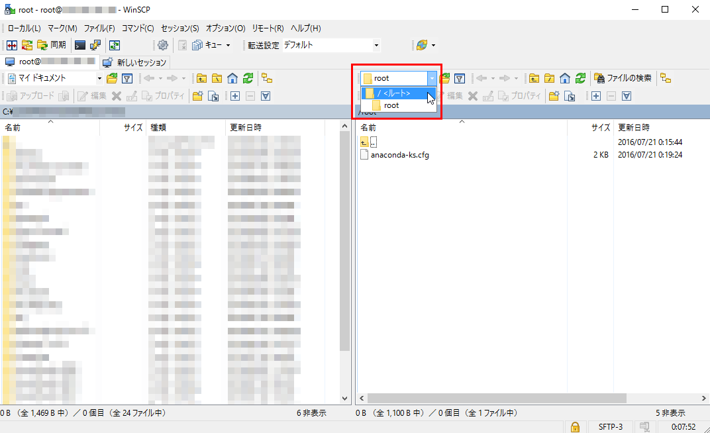Open the セッション(S) menu
This screenshot has height=433, width=710.
pyautogui.click(x=179, y=28)
